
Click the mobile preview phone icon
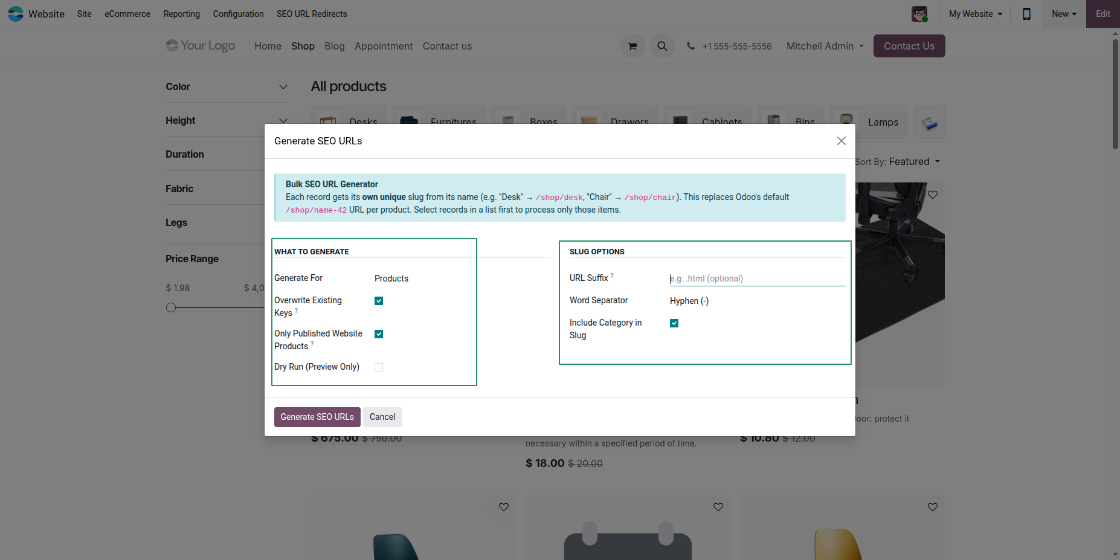point(1026,13)
